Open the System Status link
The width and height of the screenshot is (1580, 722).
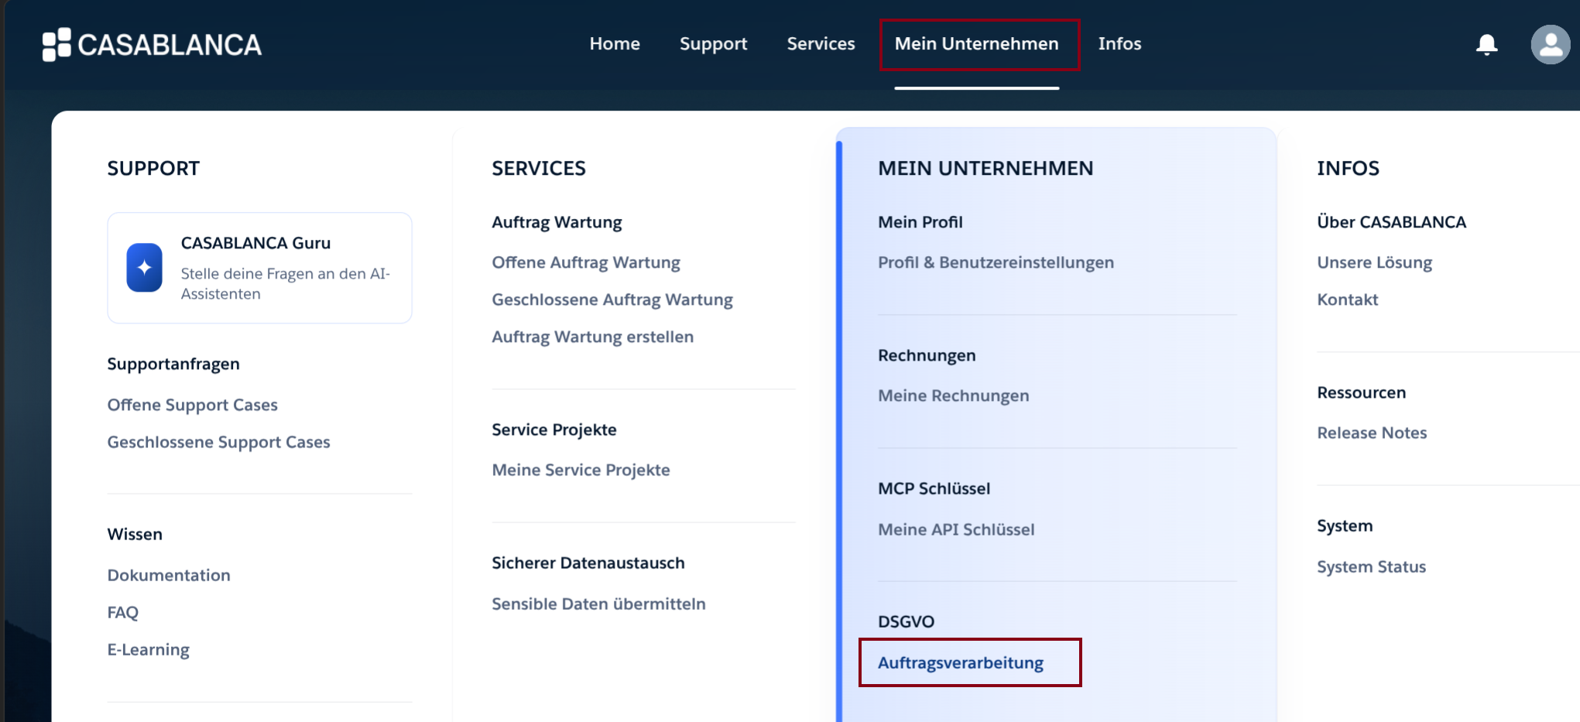point(1371,566)
